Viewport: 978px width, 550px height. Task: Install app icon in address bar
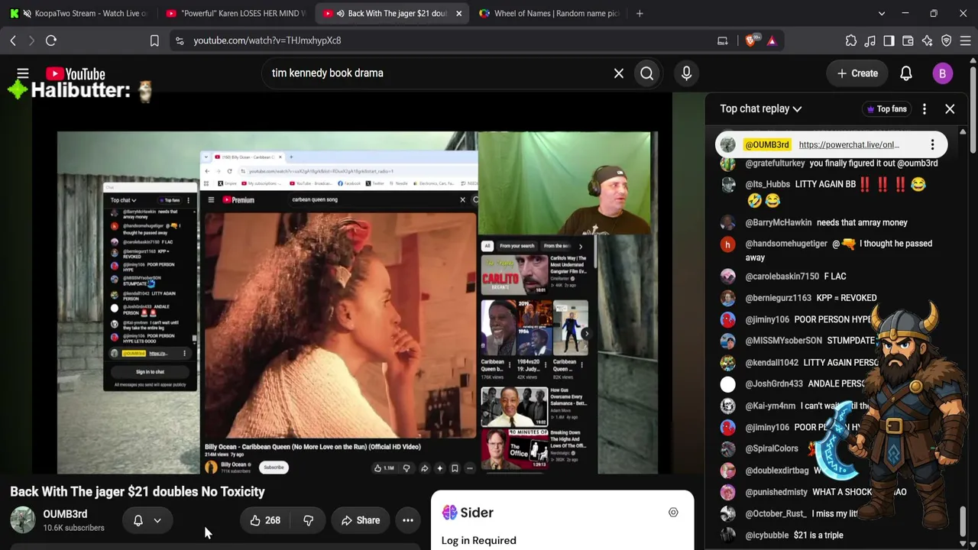pyautogui.click(x=722, y=40)
